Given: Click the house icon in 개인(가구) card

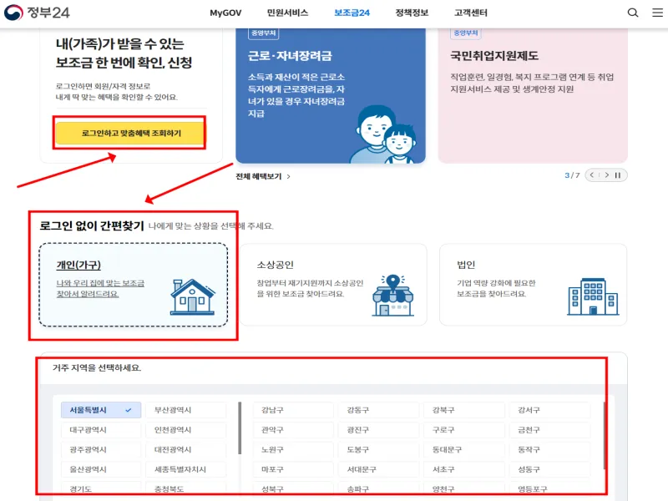Looking at the screenshot, I should point(190,296).
